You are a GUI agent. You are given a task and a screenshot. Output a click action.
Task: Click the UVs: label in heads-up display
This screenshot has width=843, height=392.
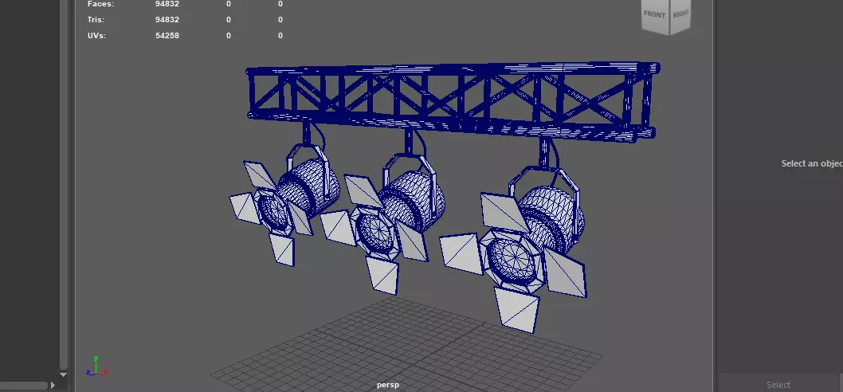[96, 36]
